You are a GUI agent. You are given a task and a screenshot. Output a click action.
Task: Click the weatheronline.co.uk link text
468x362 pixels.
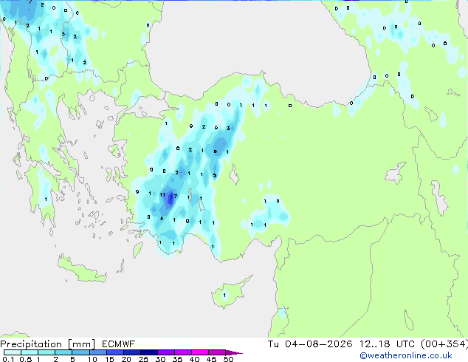click(406, 355)
